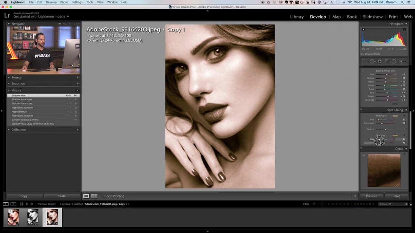Collapse the Split Toning panel
415x233 pixels.
[406, 110]
